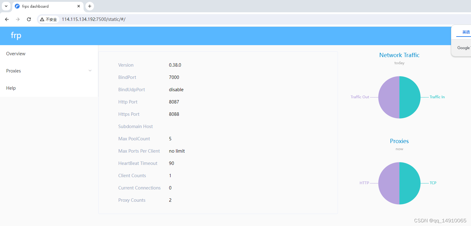Click the BindPort value 7000
The width and height of the screenshot is (471, 226).
[x=174, y=77]
